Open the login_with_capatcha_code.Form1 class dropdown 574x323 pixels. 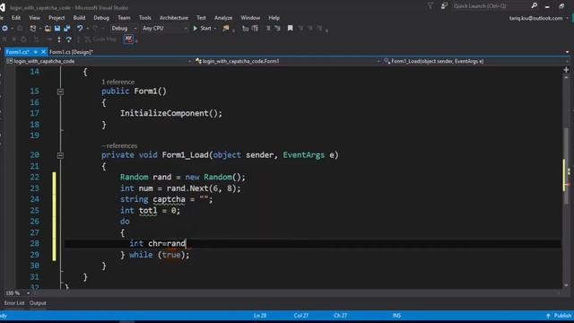click(287, 61)
